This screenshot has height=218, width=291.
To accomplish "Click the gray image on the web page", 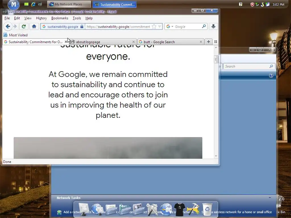I will point(108,148).
